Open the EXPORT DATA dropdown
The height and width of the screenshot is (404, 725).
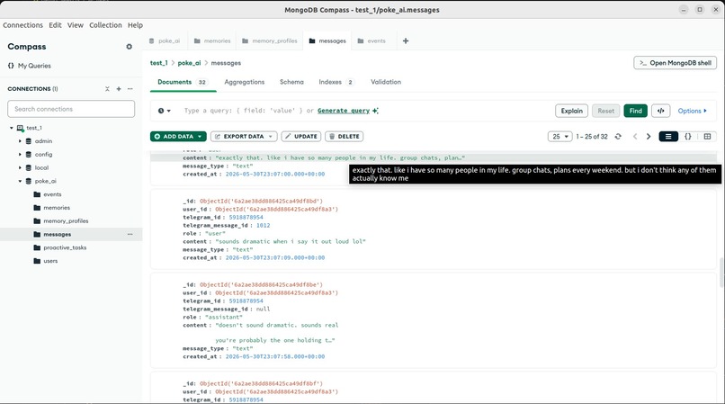[x=244, y=137]
